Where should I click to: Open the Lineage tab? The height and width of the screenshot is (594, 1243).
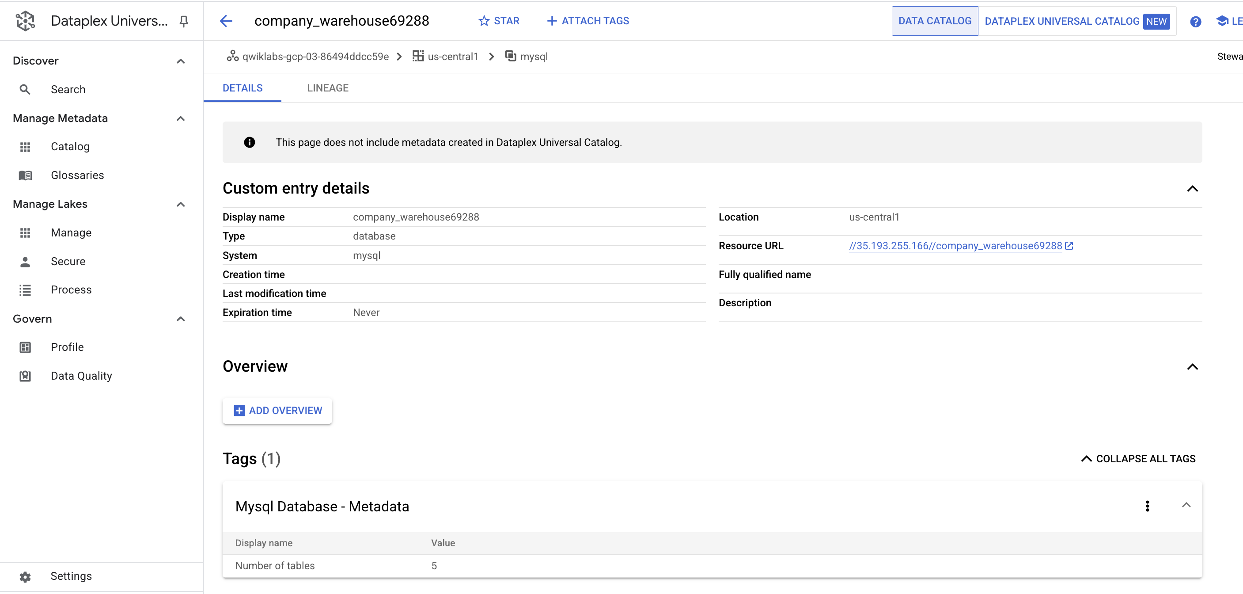[328, 88]
